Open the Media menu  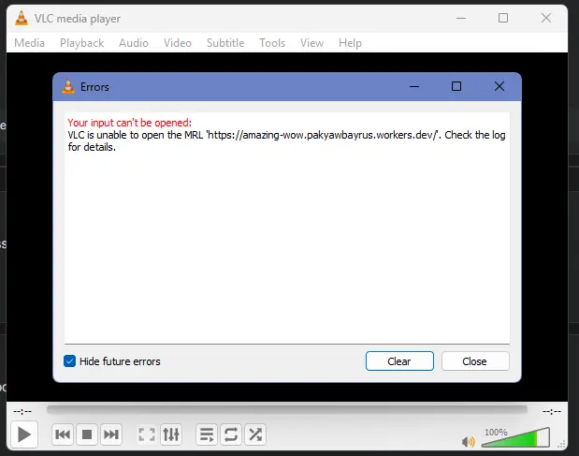(30, 43)
